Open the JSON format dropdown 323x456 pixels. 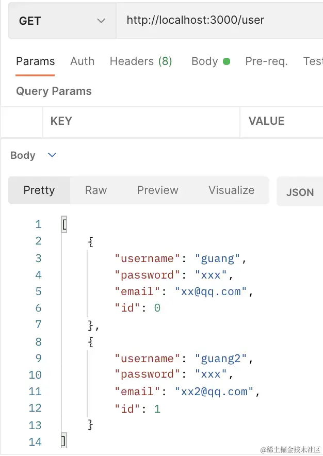coord(300,192)
